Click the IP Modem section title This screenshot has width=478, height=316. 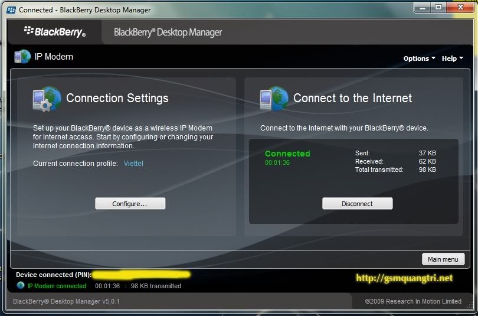tap(54, 57)
